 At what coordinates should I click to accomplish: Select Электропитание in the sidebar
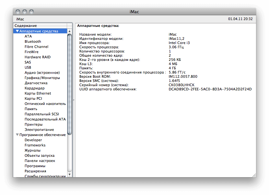coord(39,130)
